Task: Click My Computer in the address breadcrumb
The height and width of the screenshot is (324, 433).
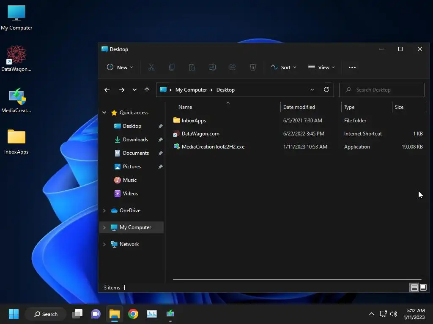Action: pos(191,90)
